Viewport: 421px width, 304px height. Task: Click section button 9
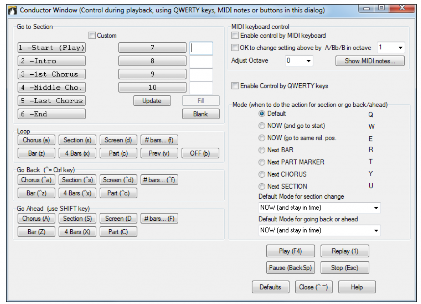click(x=152, y=74)
